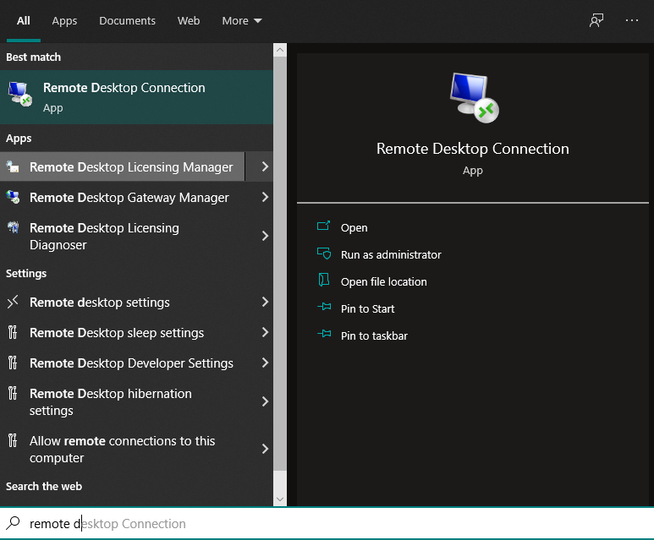Select Pin to taskbar

point(374,335)
